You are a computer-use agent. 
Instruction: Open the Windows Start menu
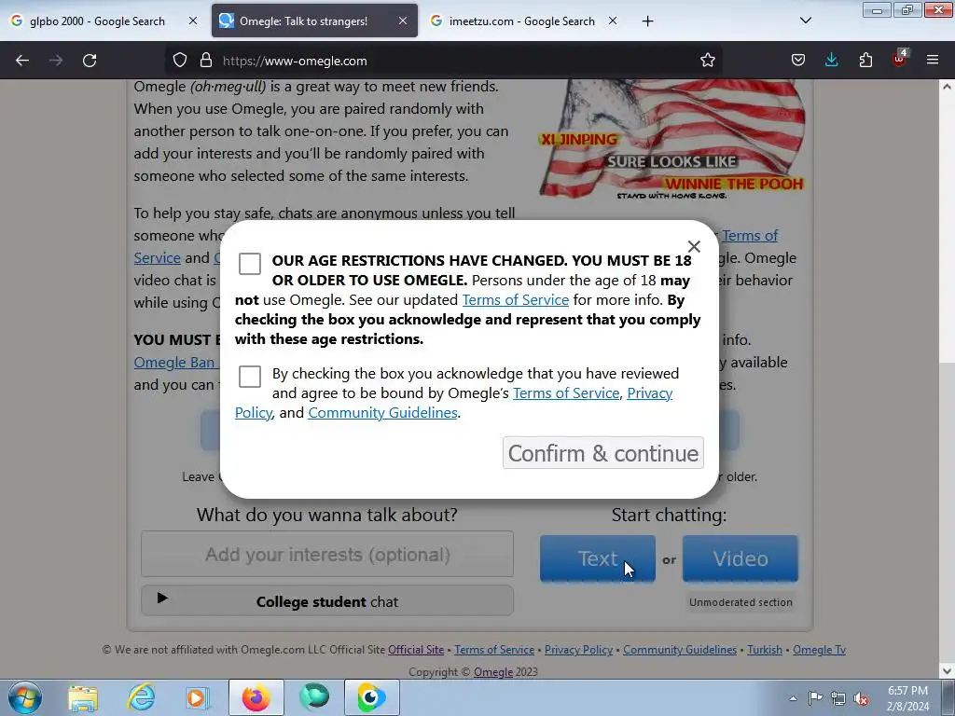(x=24, y=697)
